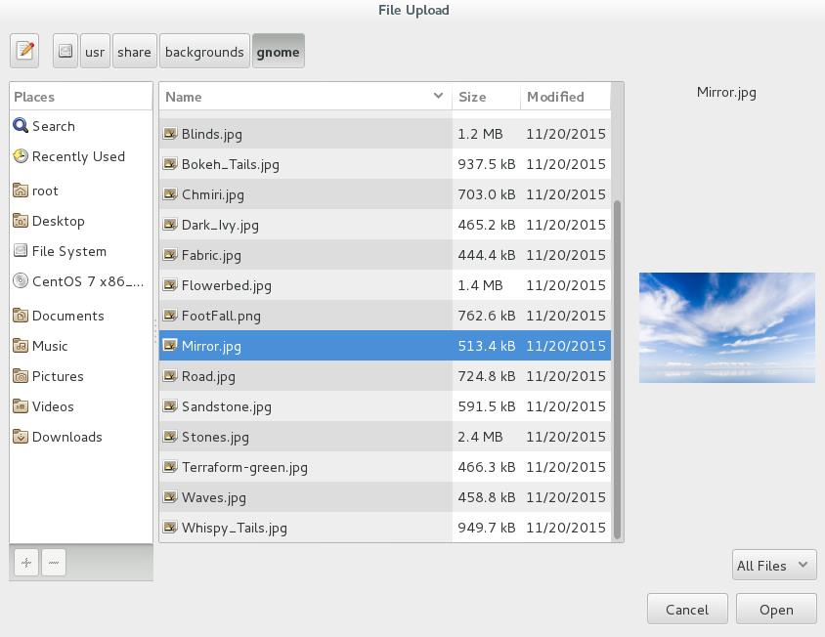Open the All Files filter dropdown
Image resolution: width=825 pixels, height=637 pixels.
tap(774, 565)
